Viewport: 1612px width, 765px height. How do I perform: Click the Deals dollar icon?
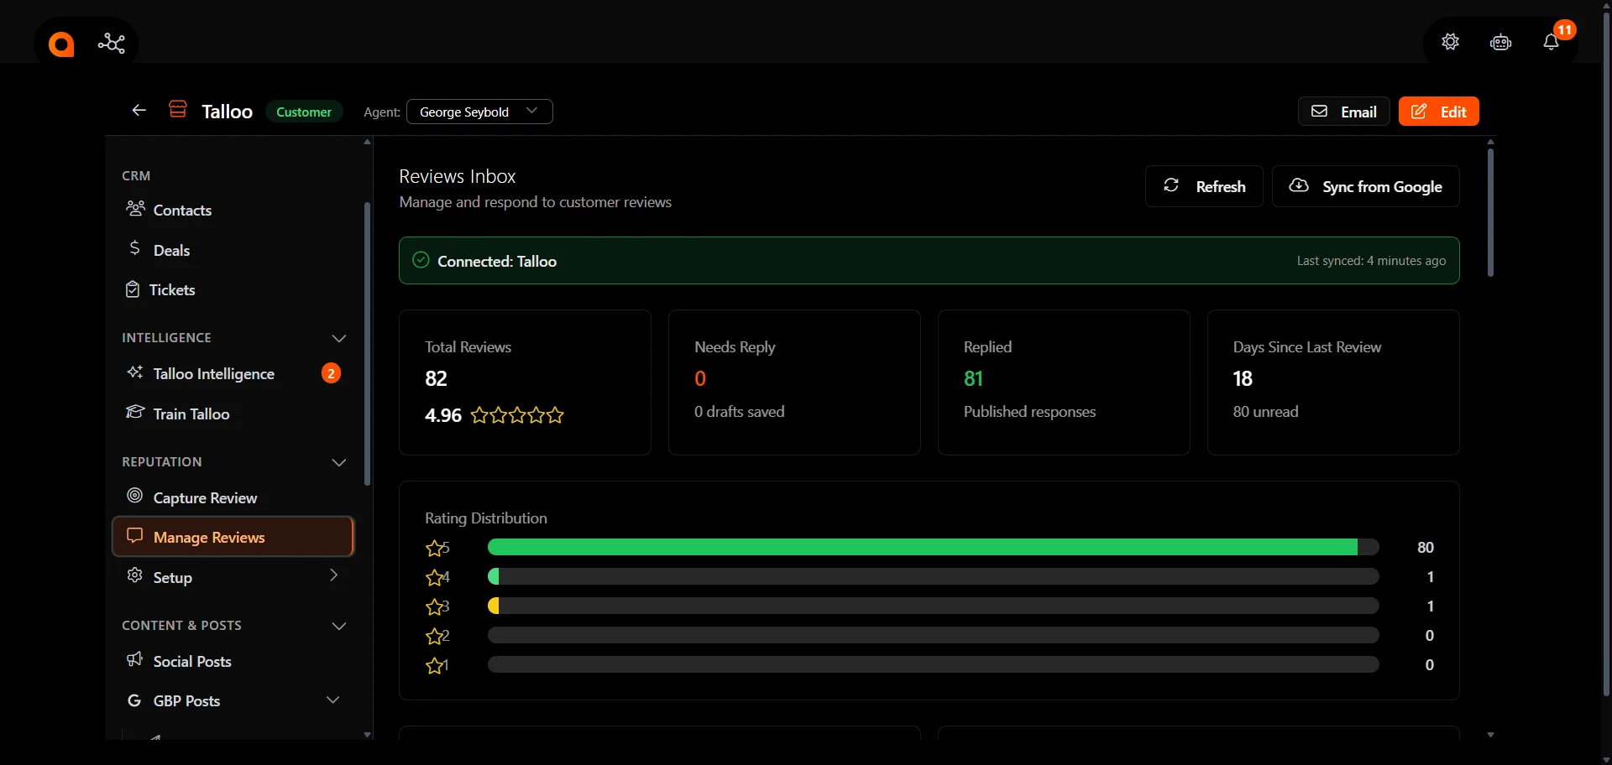pos(134,248)
